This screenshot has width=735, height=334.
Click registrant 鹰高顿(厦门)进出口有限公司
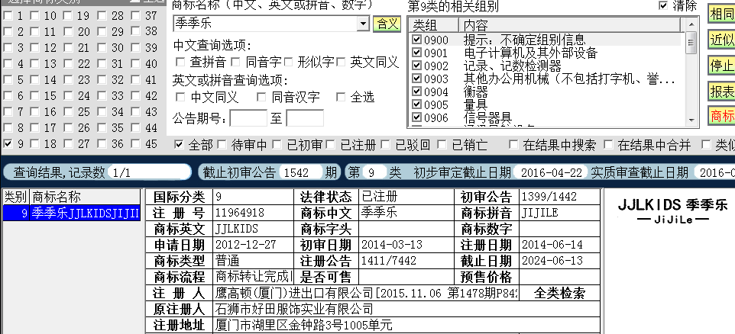(x=294, y=294)
